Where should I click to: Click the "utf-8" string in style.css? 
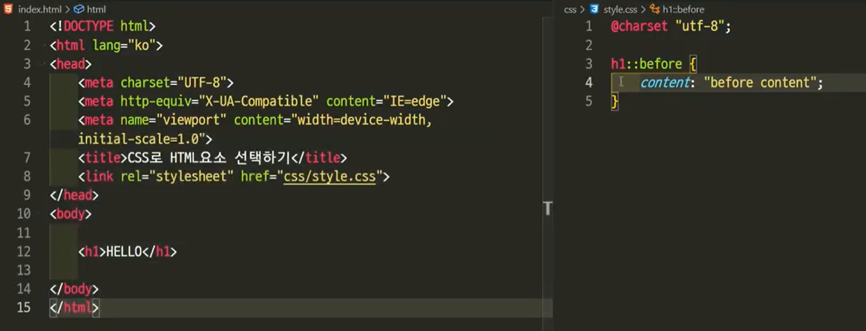[x=699, y=26]
